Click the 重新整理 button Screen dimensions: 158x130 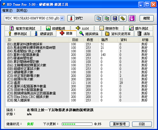(119, 124)
